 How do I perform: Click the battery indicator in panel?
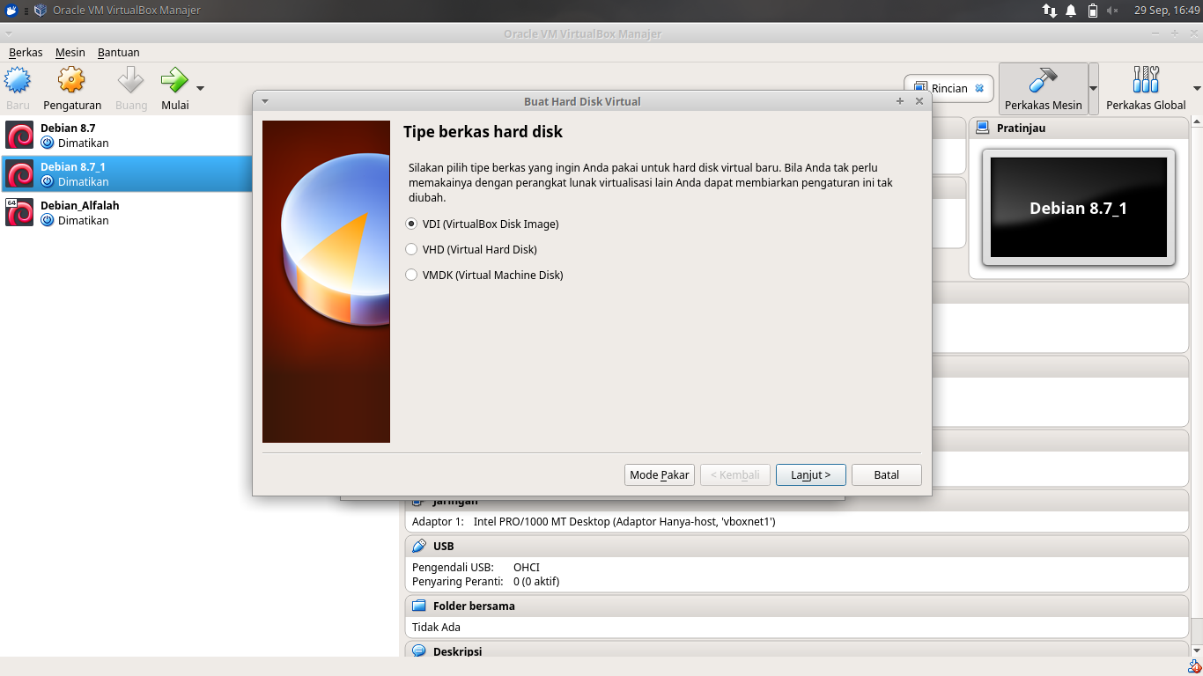pos(1093,11)
